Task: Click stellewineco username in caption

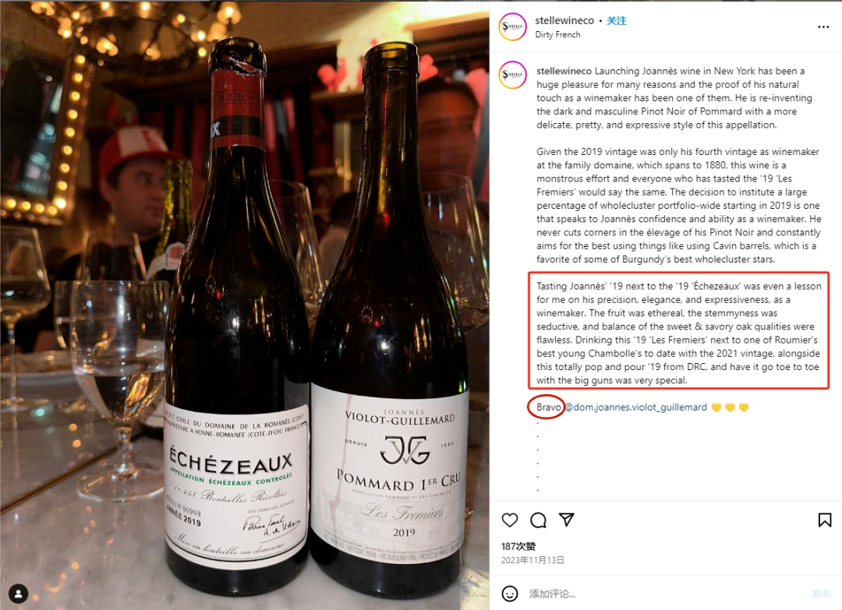Action: (x=564, y=71)
